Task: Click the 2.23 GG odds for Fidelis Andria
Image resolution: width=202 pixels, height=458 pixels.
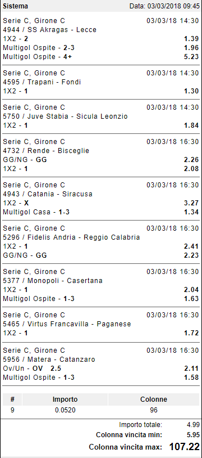Action: [x=191, y=255]
